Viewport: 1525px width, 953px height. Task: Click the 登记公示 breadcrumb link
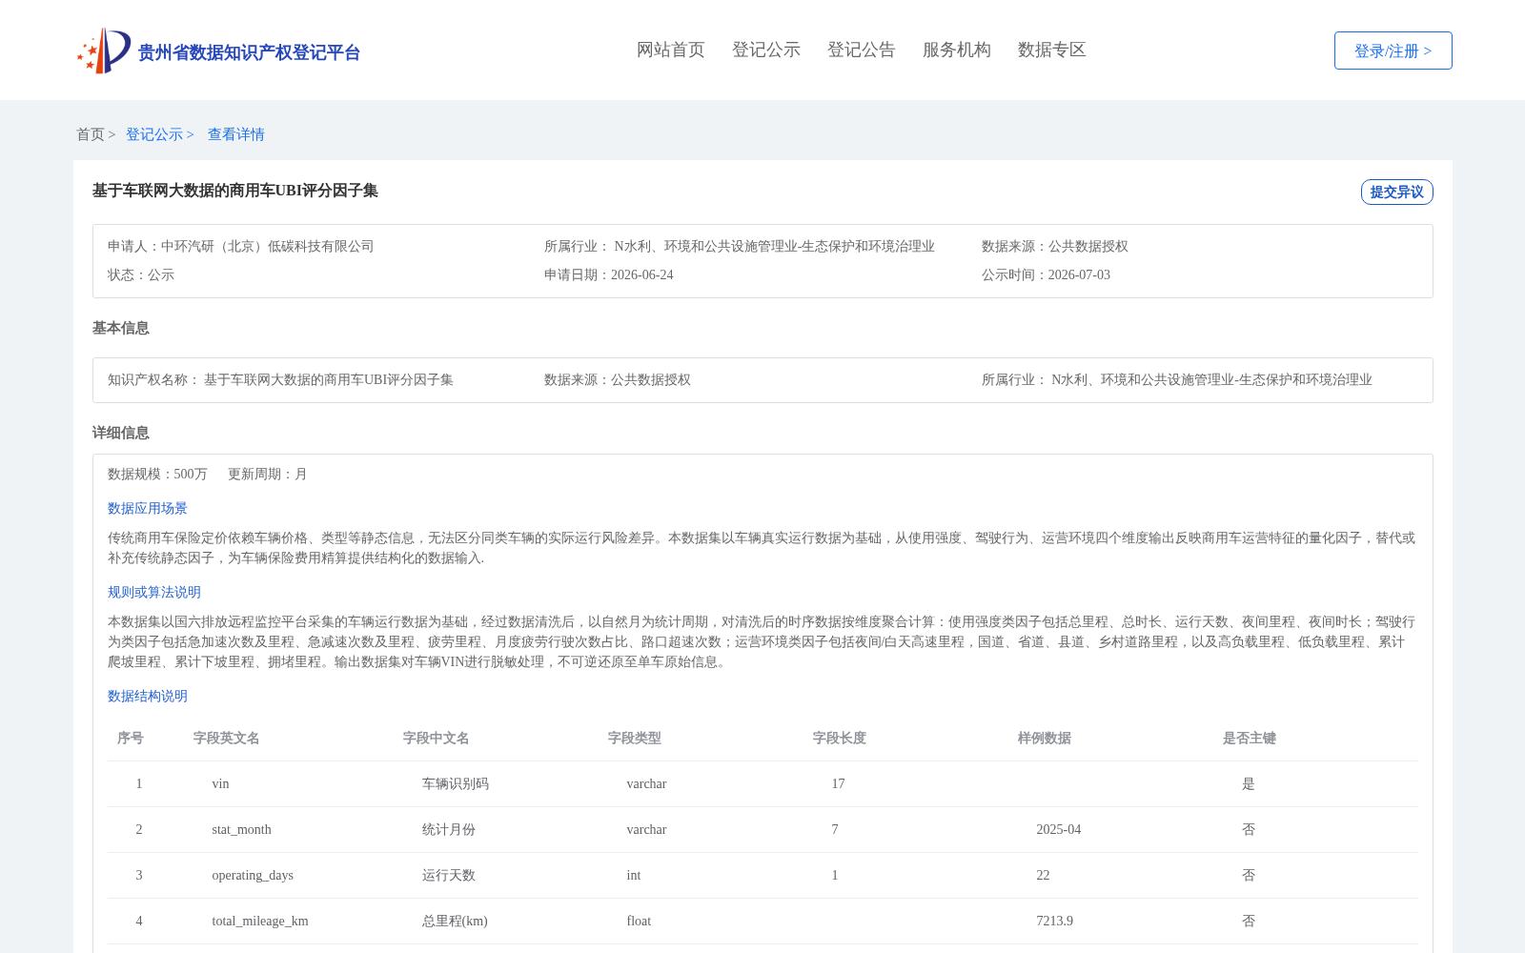tap(154, 134)
